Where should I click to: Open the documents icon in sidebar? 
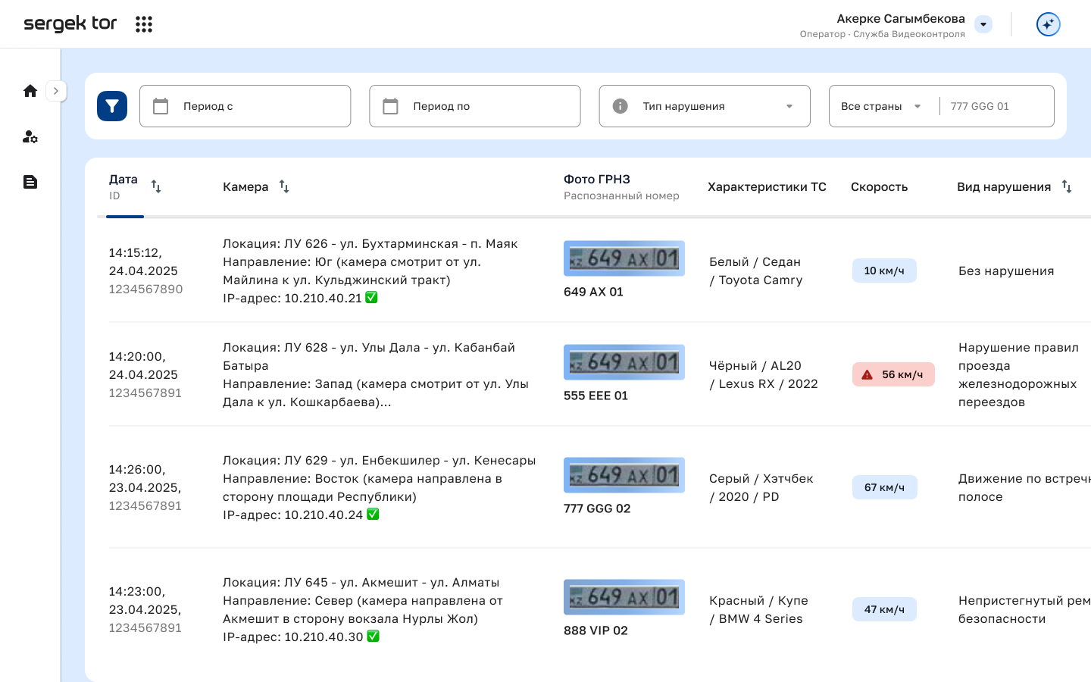coord(30,182)
